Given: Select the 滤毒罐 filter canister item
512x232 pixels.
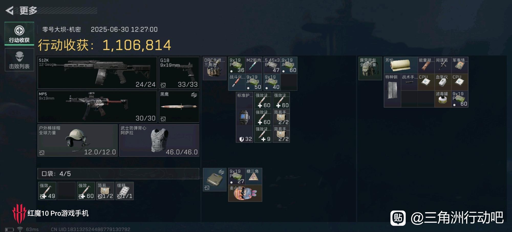Looking at the screenshot, I should 443,99.
